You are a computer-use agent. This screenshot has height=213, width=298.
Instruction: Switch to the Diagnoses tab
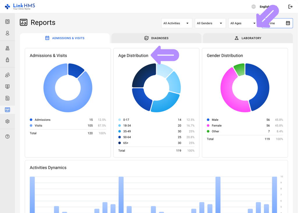point(156,38)
